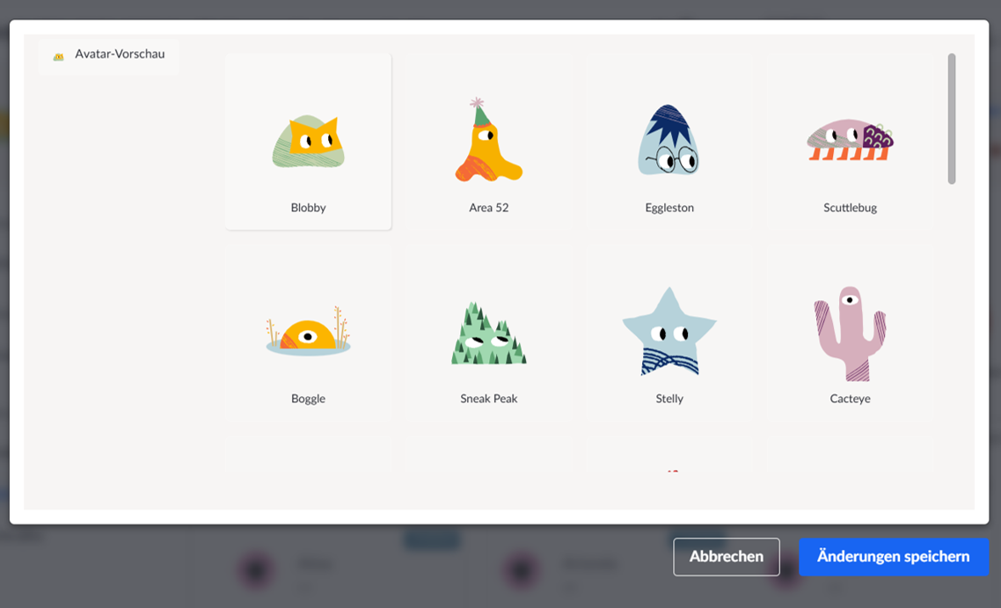Screen dimensions: 1001x608
Task: Select the Scuttlebug avatar image
Action: [x=850, y=140]
